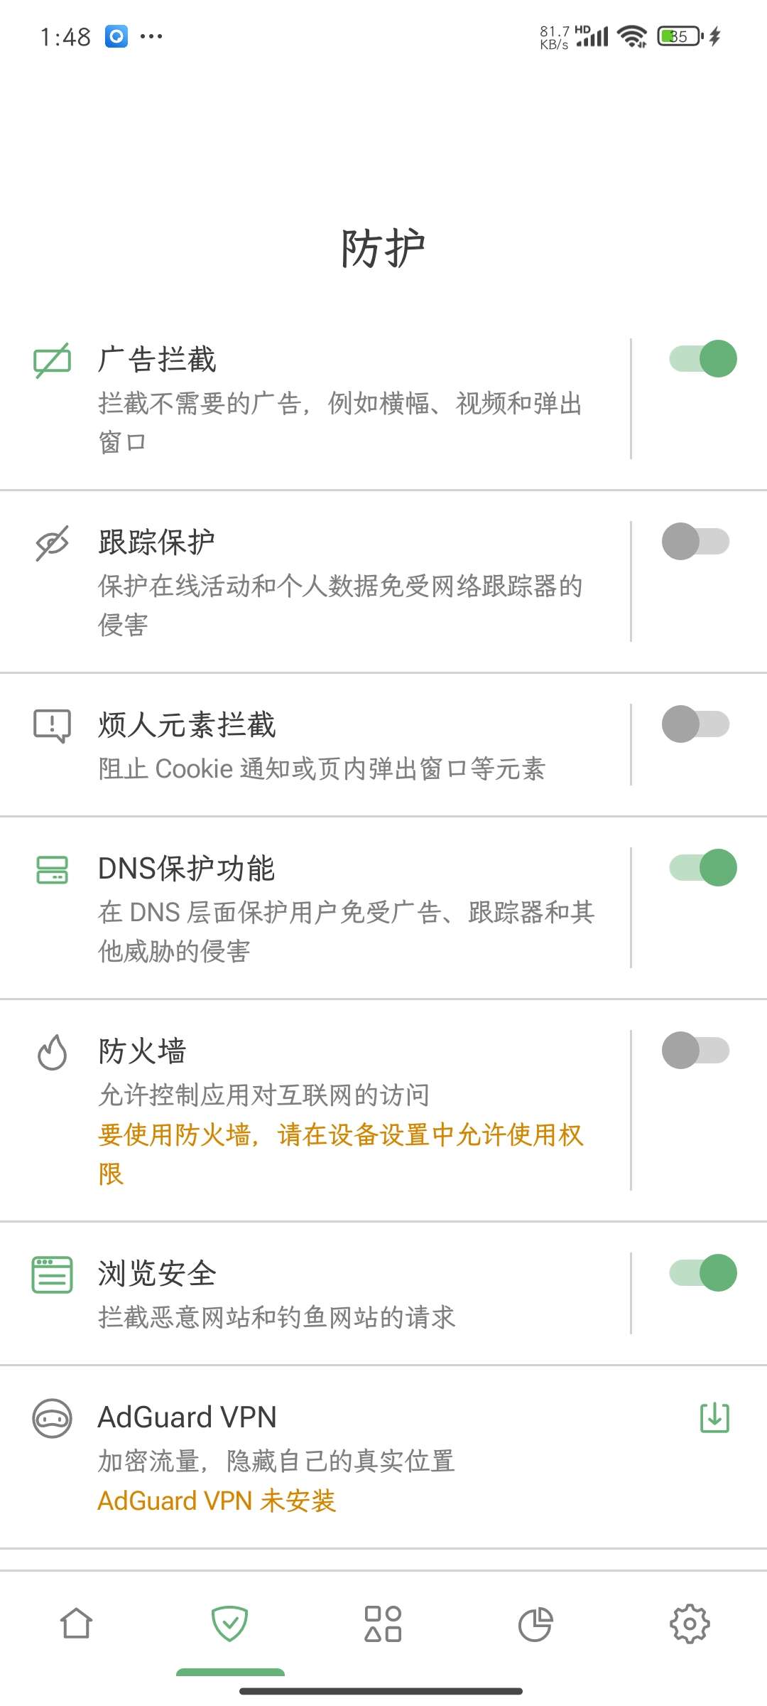This screenshot has height=1706, width=767.
Task: Tap the DNS protection server icon
Action: pos(53,869)
